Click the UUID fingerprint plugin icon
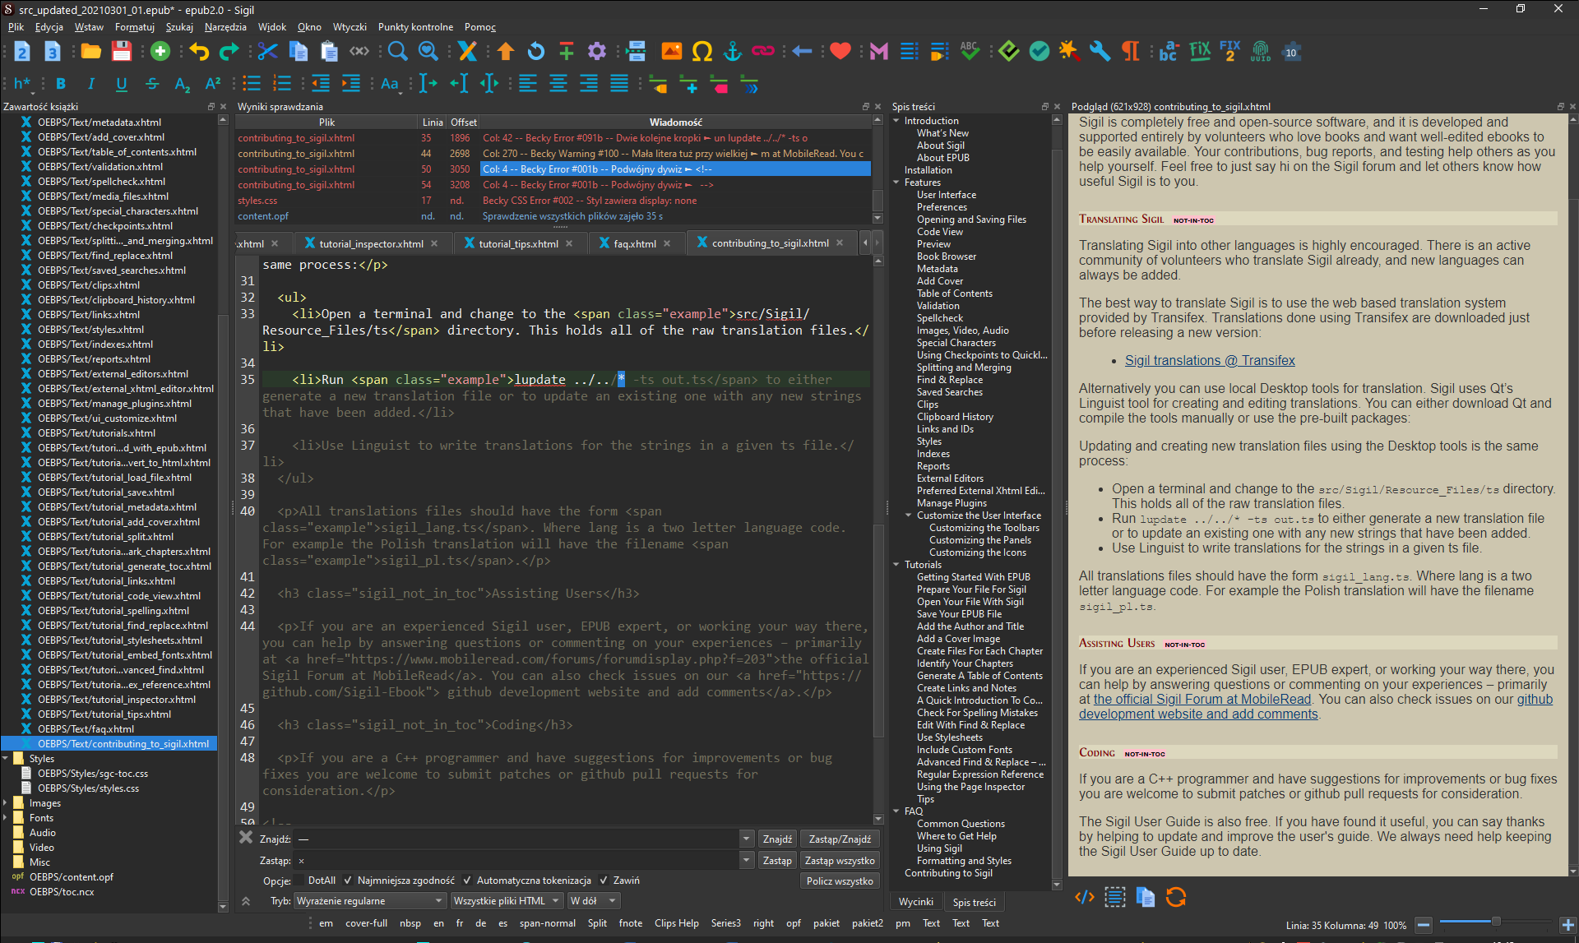The image size is (1579, 943). [1260, 52]
